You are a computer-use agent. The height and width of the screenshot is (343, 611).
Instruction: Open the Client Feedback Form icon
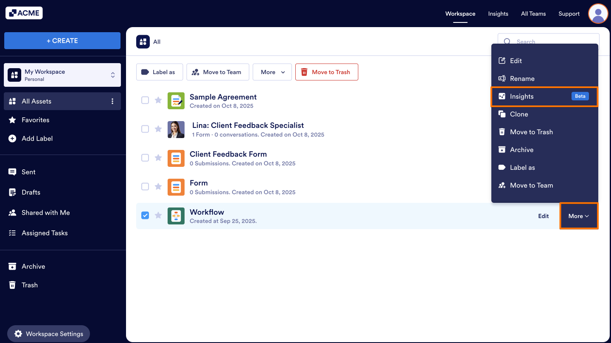176,158
